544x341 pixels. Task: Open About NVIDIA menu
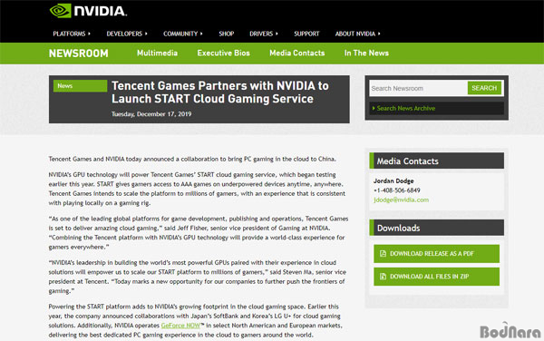coord(355,34)
